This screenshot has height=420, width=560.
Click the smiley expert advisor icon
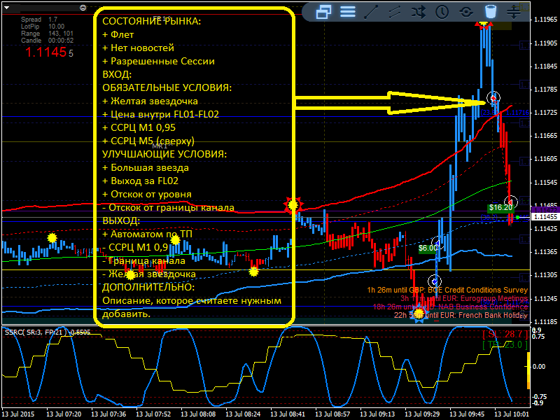coord(83,8)
